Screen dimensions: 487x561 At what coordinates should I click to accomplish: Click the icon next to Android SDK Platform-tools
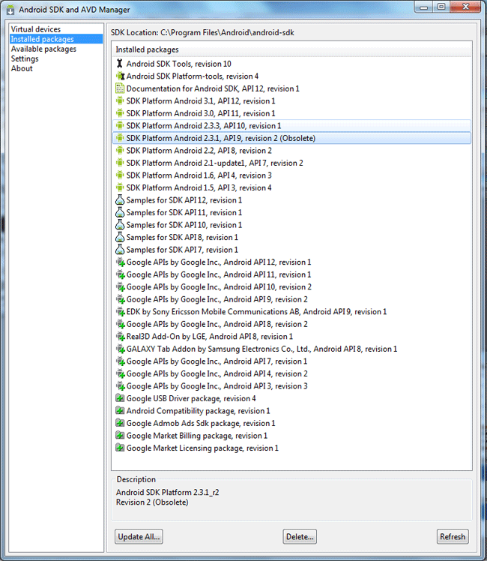120,76
